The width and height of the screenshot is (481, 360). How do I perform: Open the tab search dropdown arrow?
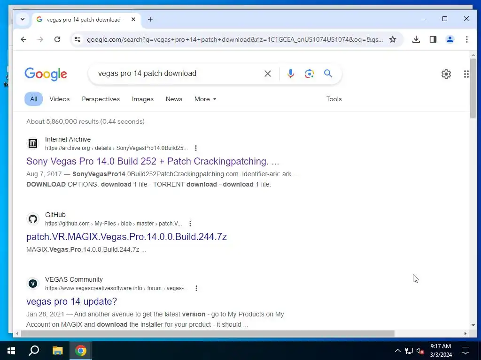click(23, 19)
